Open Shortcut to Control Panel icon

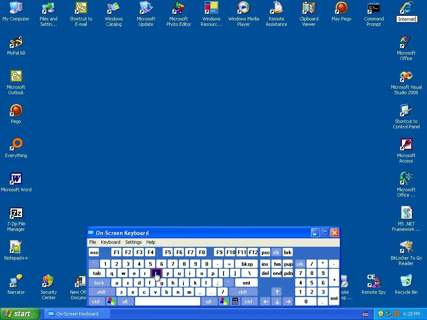(406, 117)
